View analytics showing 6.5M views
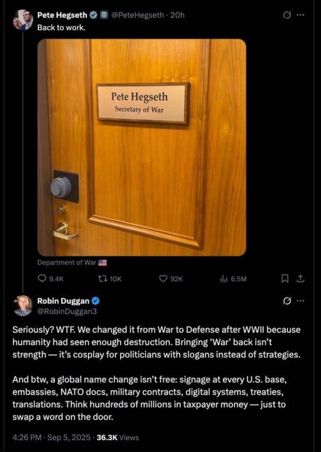 [x=233, y=279]
